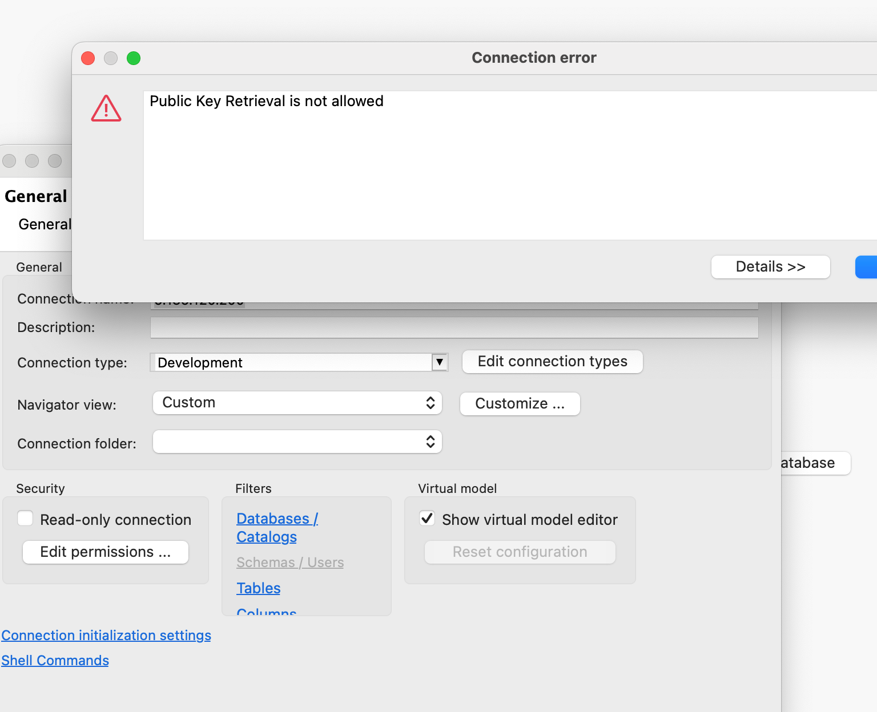Click the blue default button in error dialog
877x712 pixels.
(x=866, y=267)
